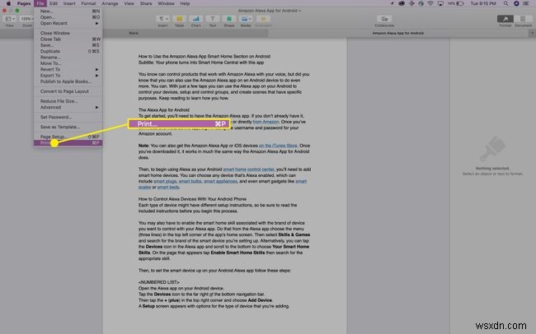
Task: Follow the 'smart plugs' link
Action: coord(165,182)
